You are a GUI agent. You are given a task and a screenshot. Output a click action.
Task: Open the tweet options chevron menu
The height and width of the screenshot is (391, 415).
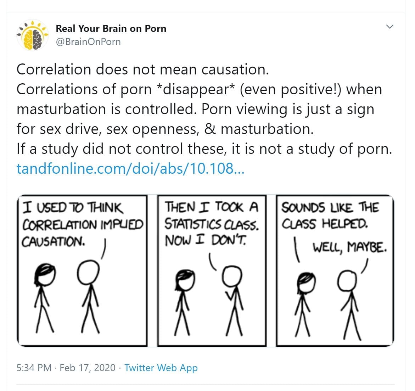tap(389, 27)
